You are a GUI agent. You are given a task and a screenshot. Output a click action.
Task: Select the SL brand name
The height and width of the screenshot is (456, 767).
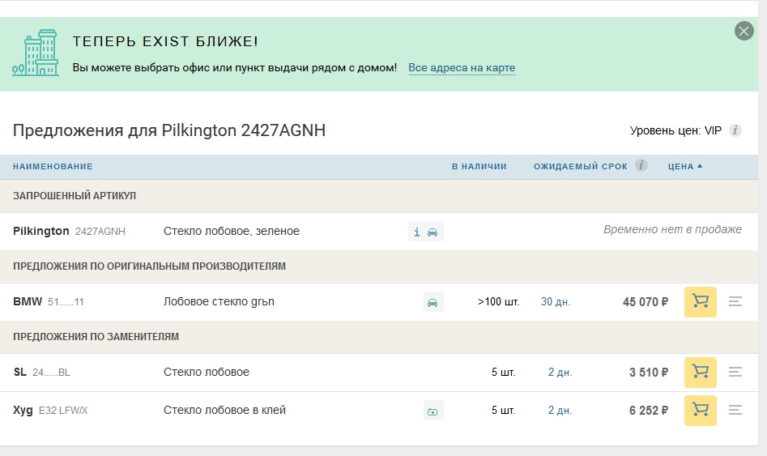(20, 372)
